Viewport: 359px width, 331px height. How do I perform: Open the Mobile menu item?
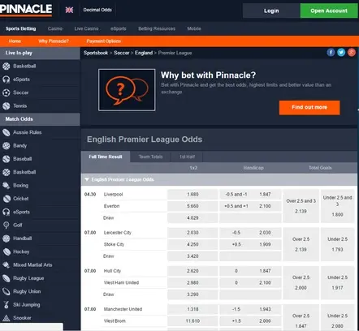coord(194,28)
